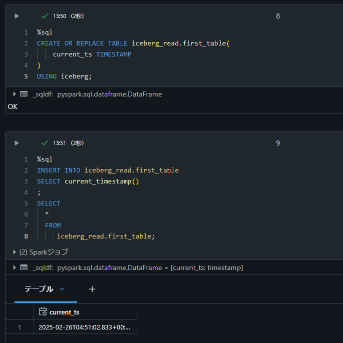Place cursor on SELECT current_timestamp() line
This screenshot has height=343, width=343.
[88, 181]
